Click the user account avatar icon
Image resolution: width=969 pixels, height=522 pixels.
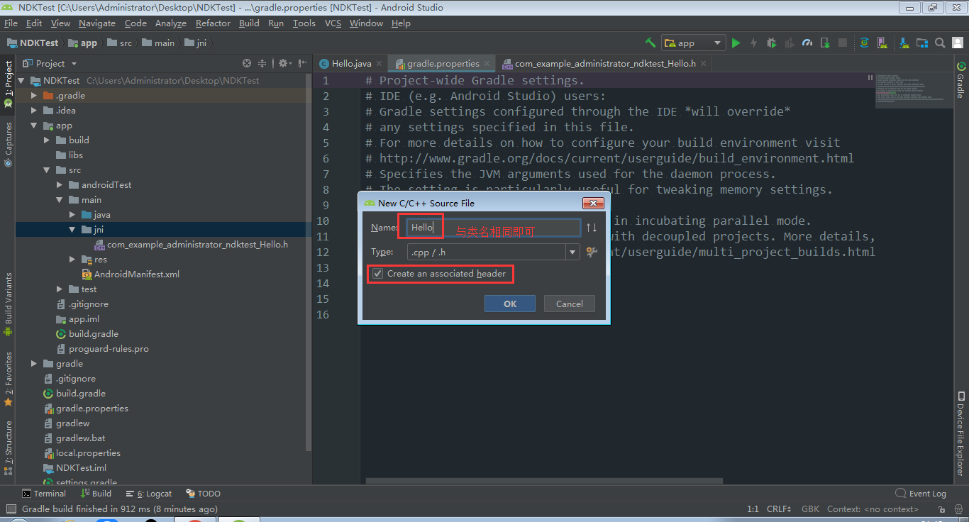click(x=958, y=43)
